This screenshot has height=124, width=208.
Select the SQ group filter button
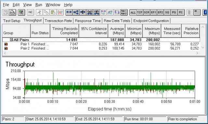pyautogui.click(x=167, y=12)
